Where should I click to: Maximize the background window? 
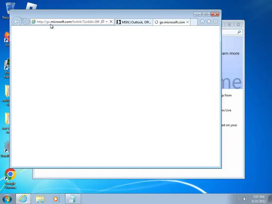229,25
